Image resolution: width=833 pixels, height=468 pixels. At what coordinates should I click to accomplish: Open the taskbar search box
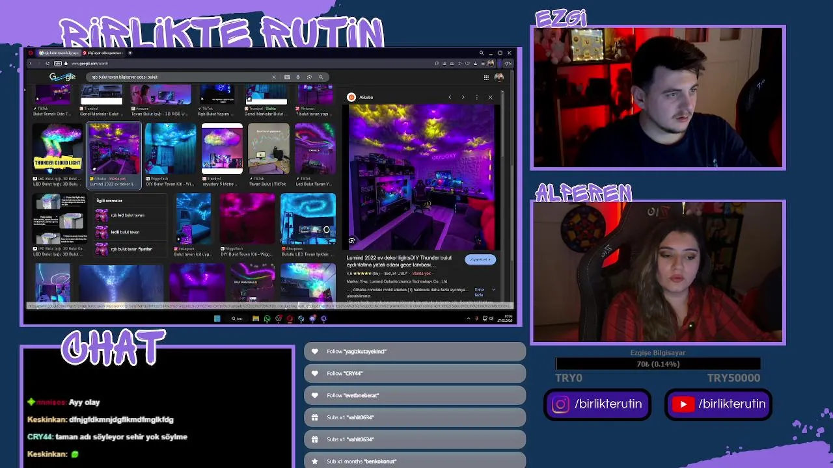236,318
